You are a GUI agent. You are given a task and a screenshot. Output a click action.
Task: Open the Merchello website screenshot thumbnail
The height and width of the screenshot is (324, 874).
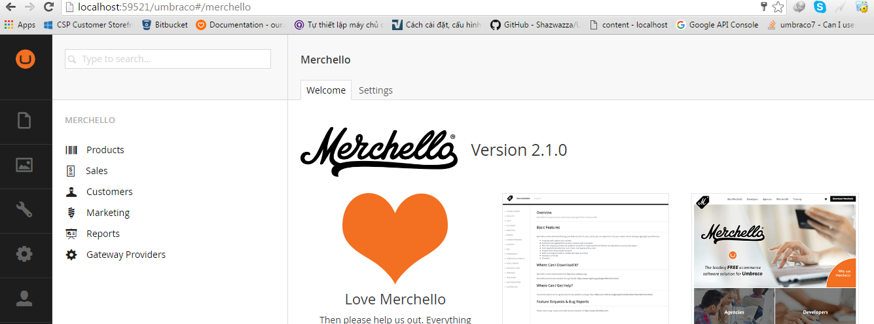click(x=774, y=258)
